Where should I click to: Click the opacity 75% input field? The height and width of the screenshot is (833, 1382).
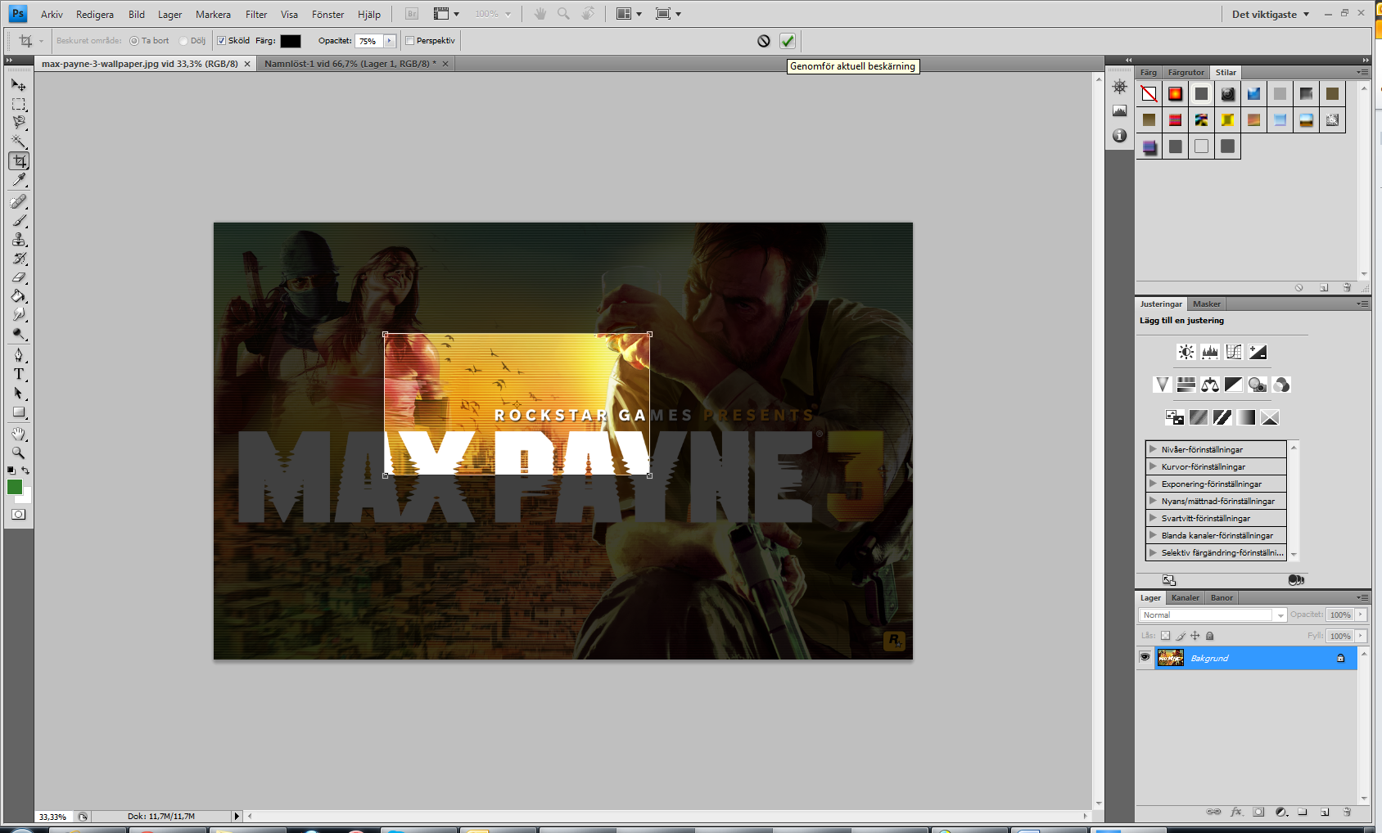(x=368, y=41)
